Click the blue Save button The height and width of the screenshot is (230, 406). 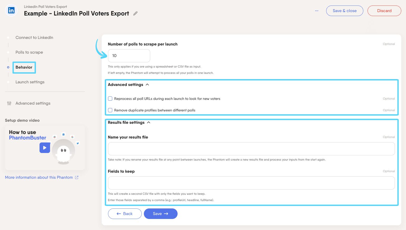coord(161,214)
